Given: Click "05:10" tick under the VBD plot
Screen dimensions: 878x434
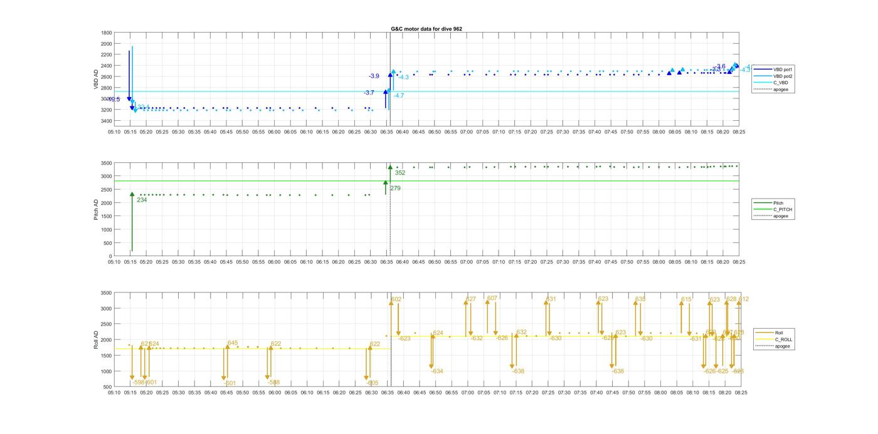Looking at the screenshot, I should [114, 132].
